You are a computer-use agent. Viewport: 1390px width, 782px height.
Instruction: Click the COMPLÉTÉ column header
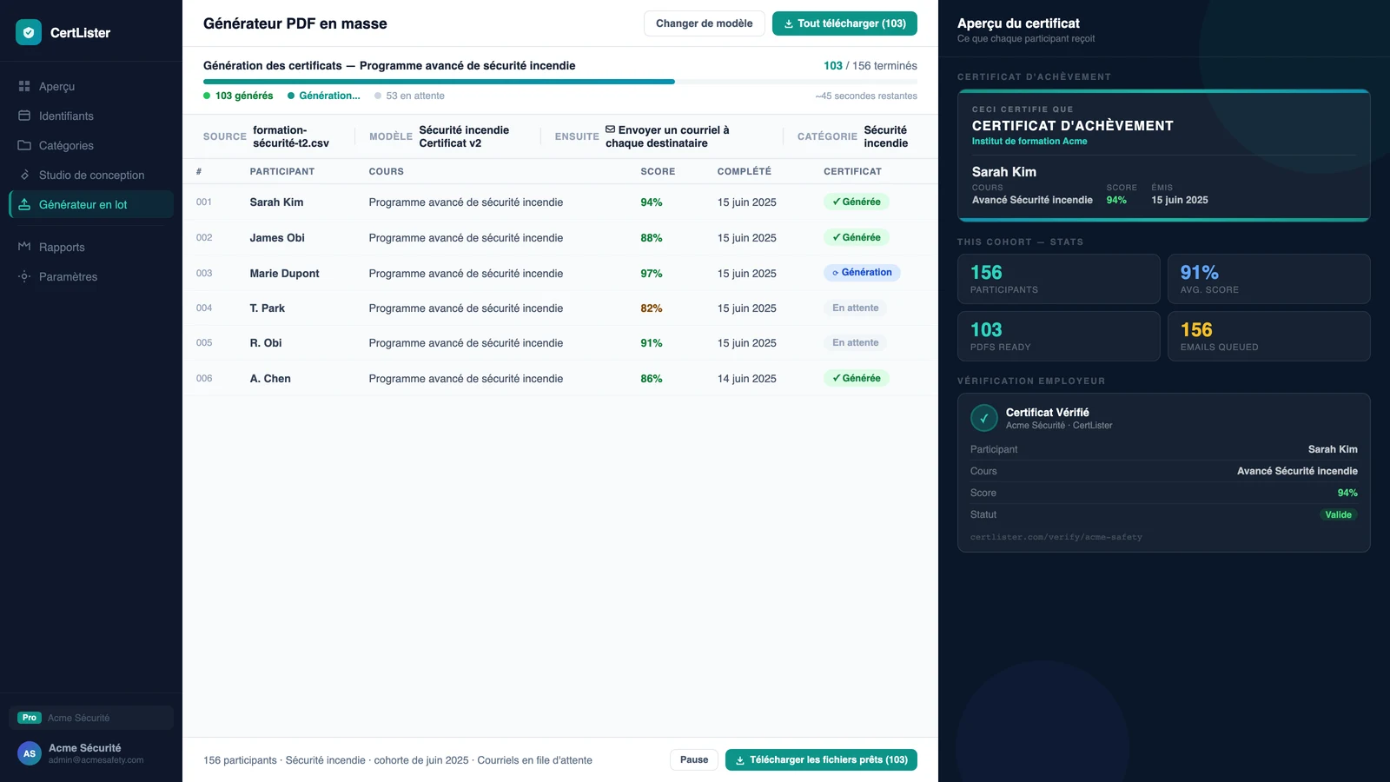745,171
